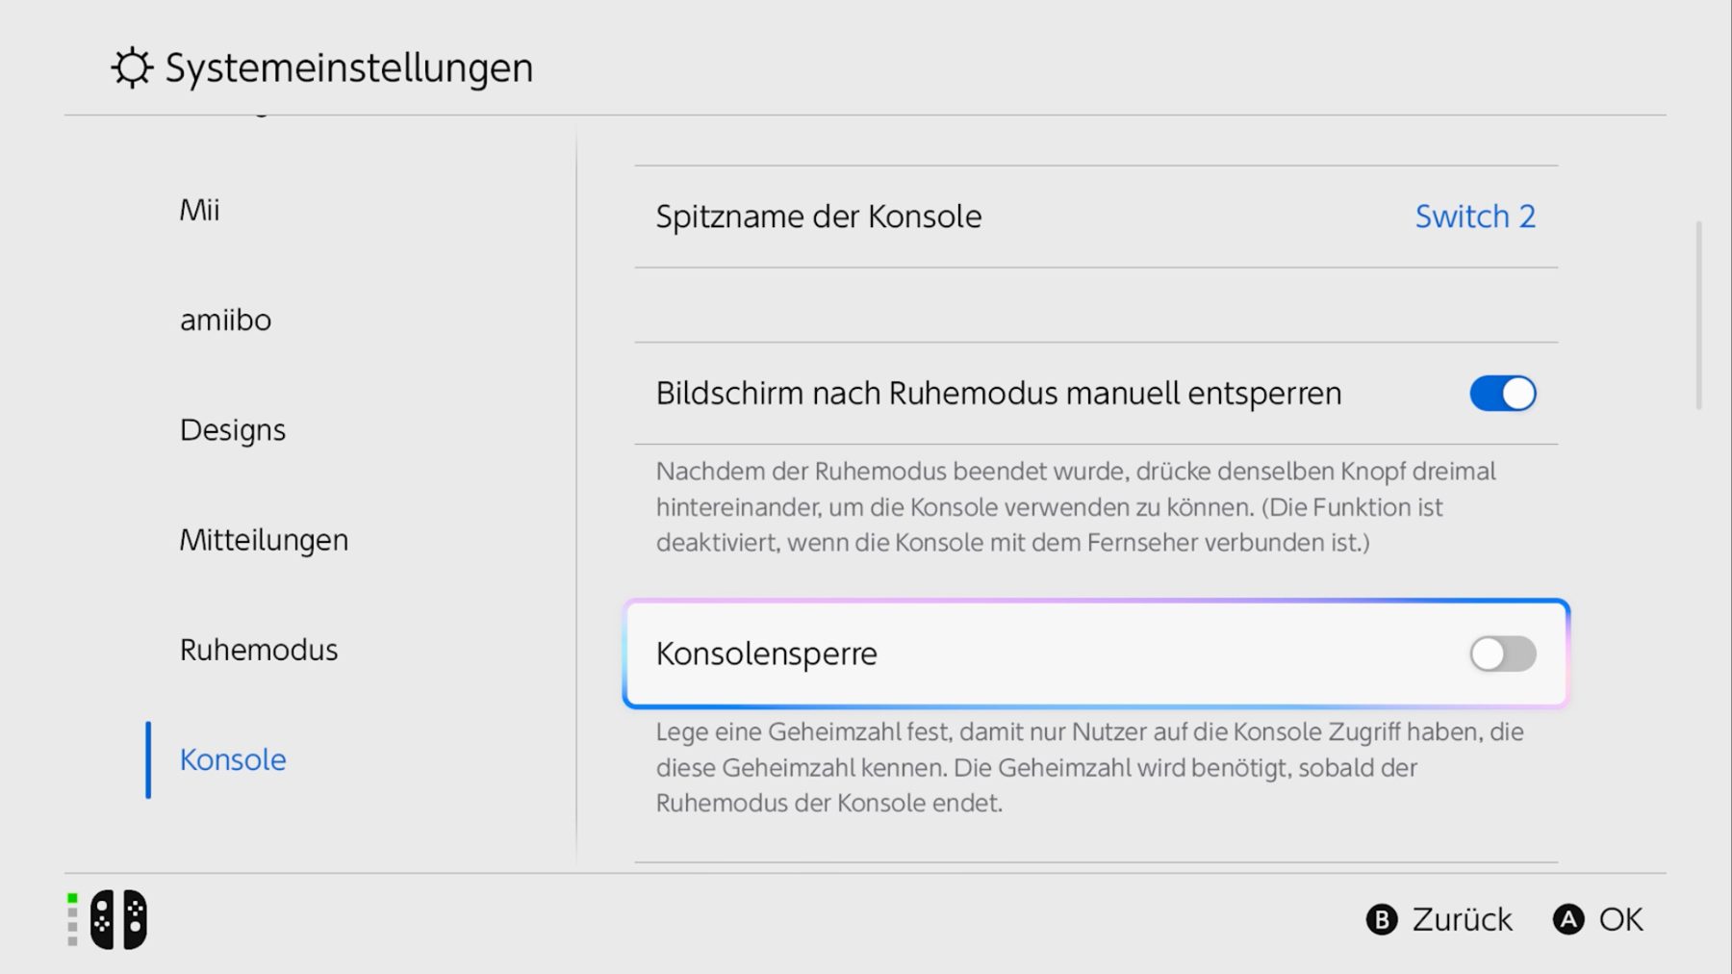Click the right-side vertical scrollbar
The width and height of the screenshot is (1732, 974).
(x=1698, y=316)
